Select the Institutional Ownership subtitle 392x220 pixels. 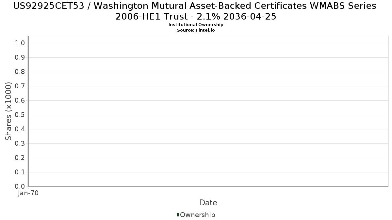[x=196, y=25]
